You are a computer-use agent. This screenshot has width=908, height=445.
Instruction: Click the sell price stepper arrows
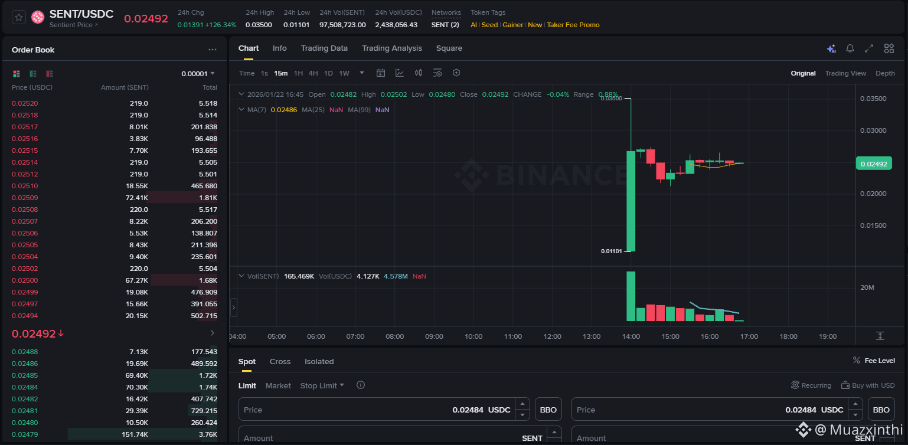pos(855,410)
